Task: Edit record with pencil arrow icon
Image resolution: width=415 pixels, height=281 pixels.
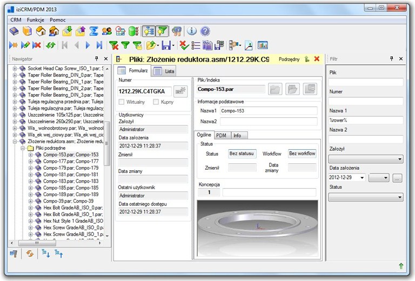Action: (x=25, y=45)
